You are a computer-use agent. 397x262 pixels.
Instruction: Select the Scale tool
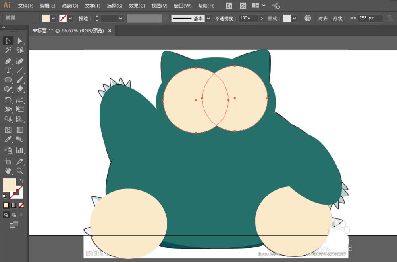[x=20, y=100]
